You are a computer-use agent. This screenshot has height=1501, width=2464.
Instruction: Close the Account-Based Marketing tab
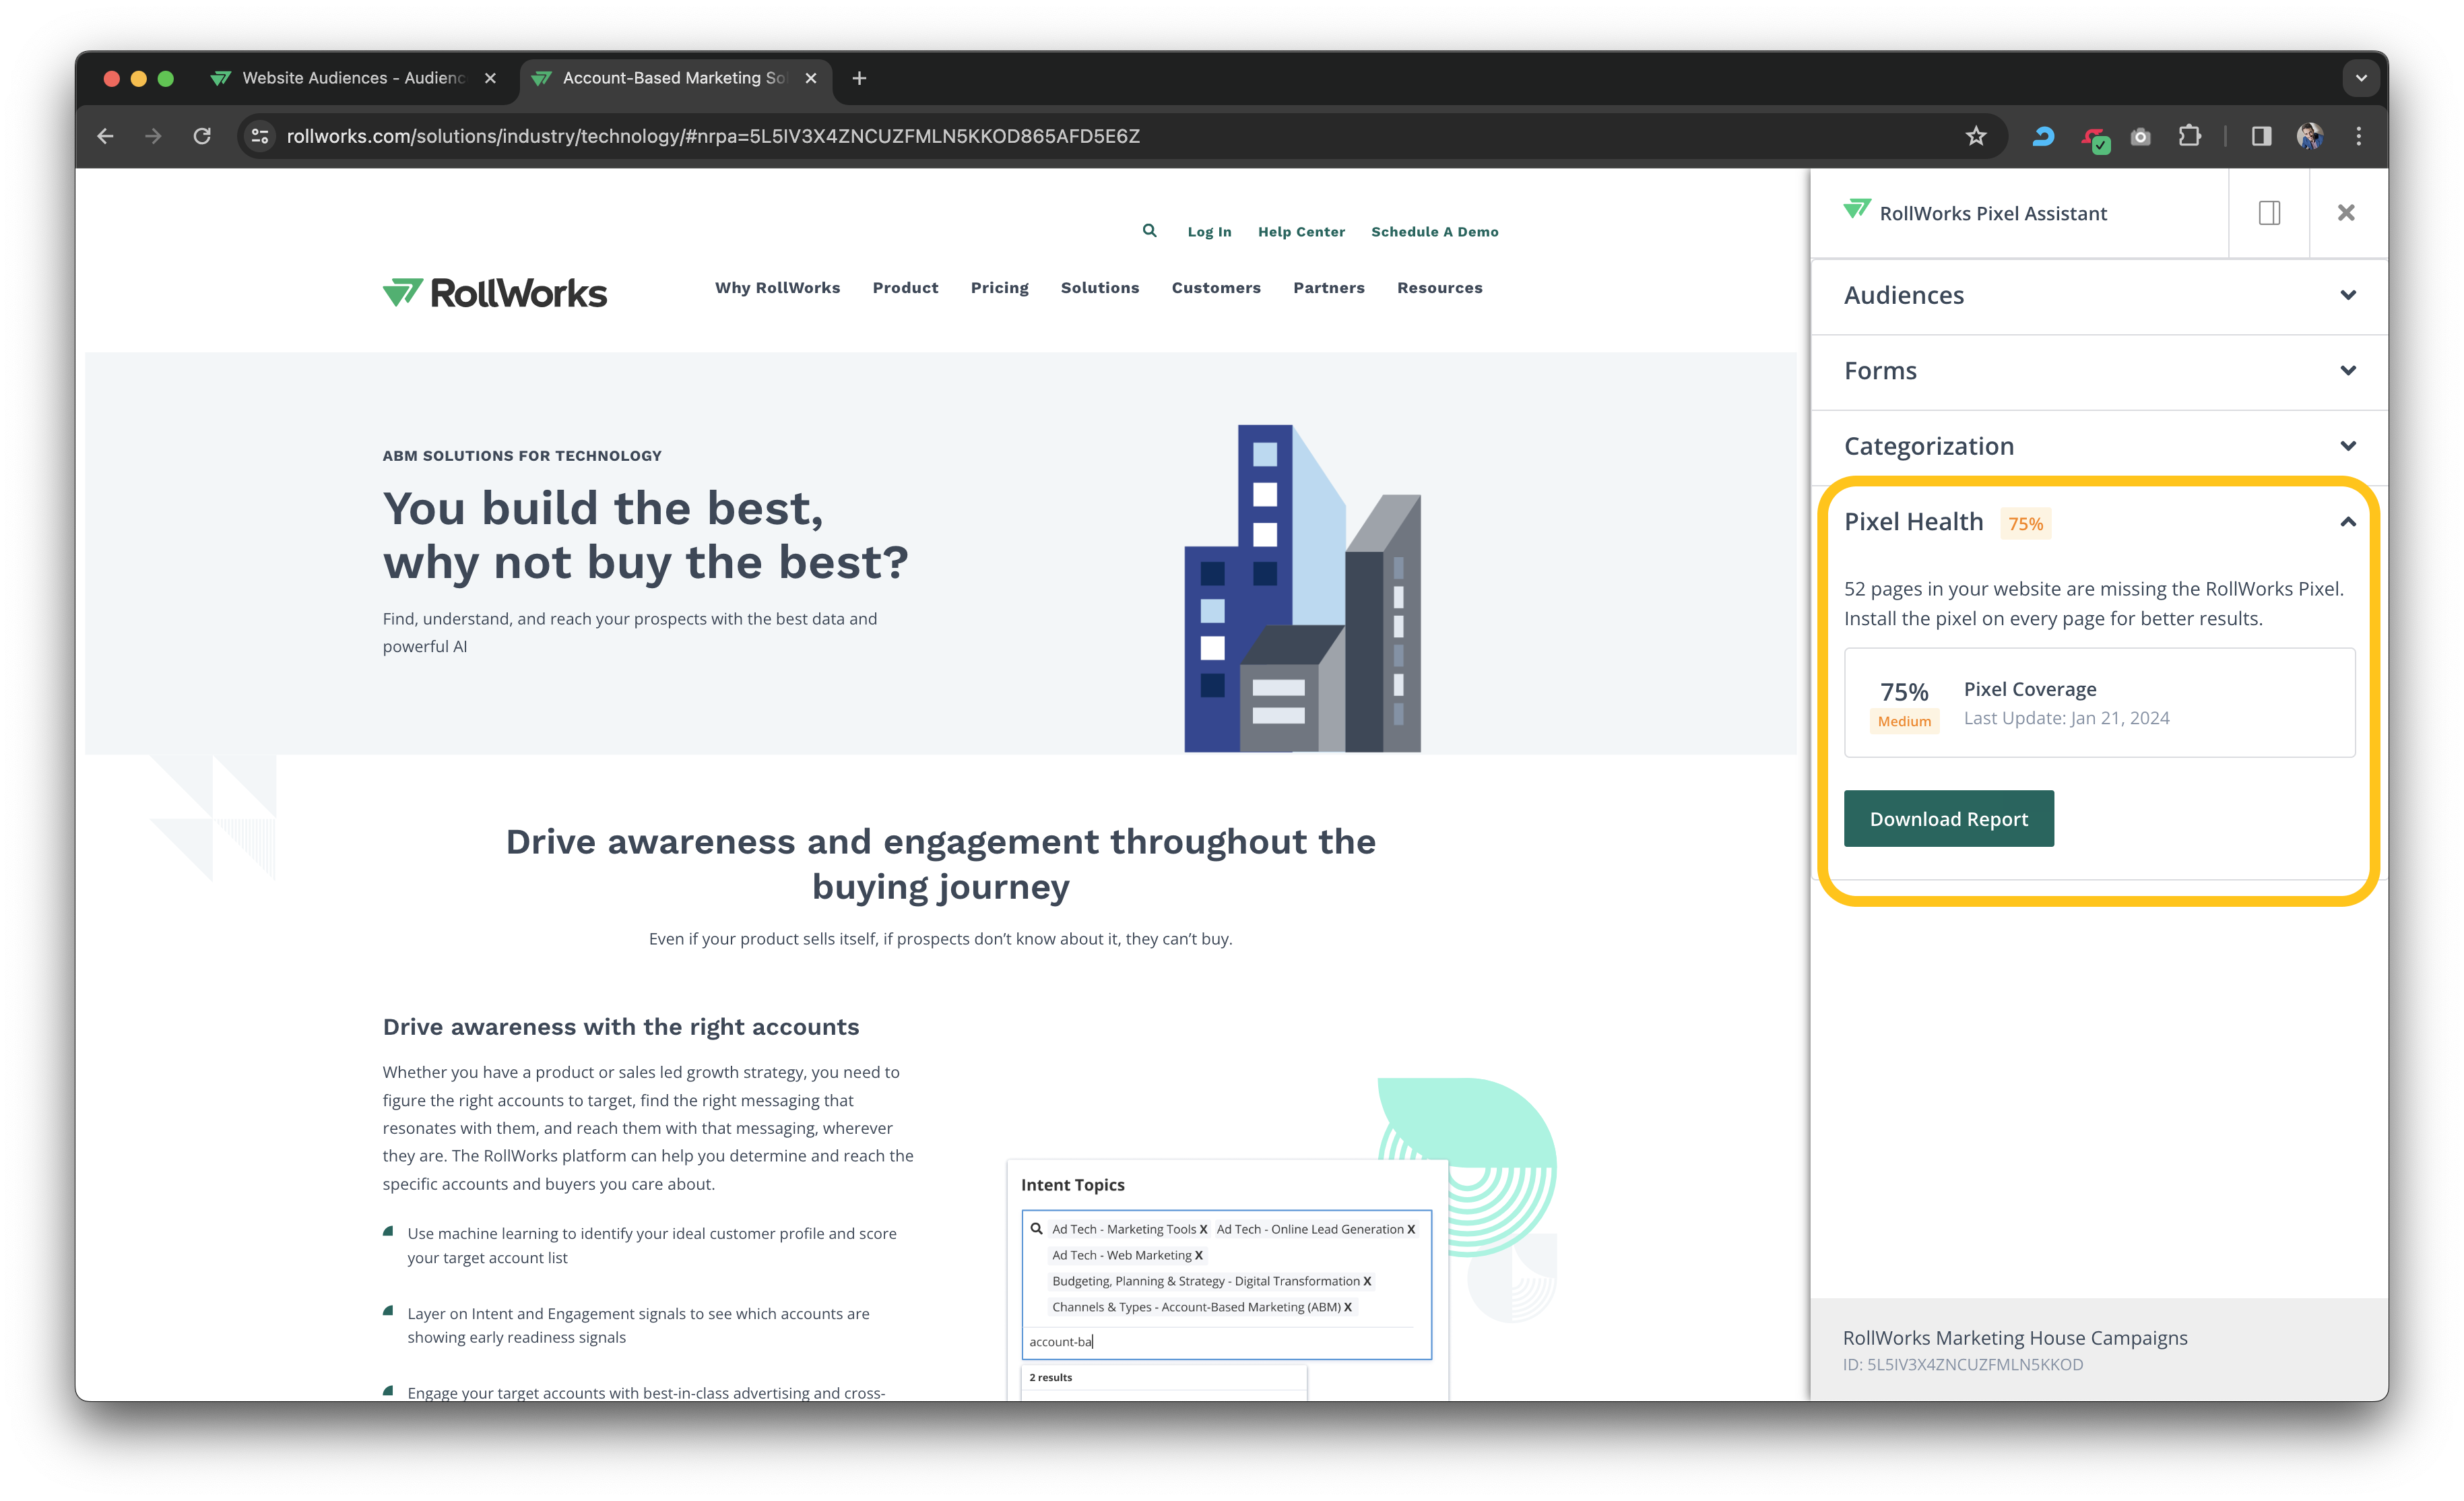[811, 78]
